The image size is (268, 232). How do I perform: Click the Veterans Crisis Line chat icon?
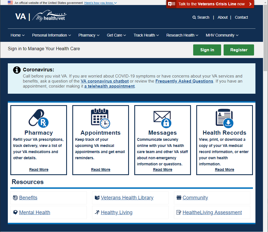click(x=171, y=4)
